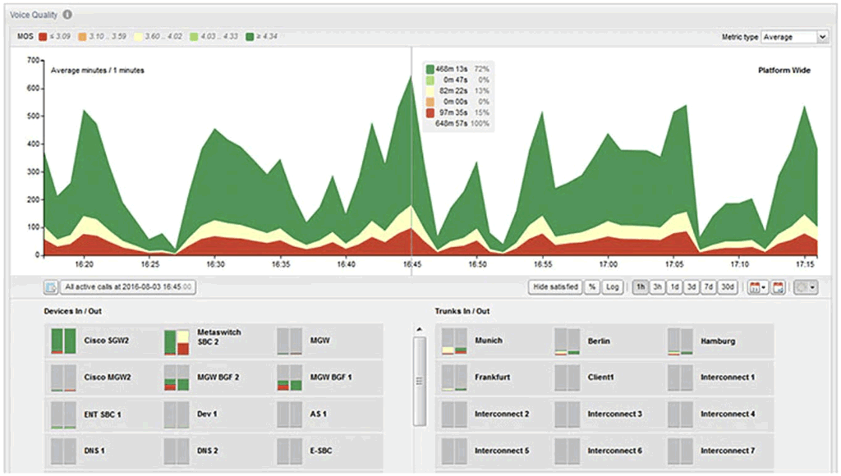Screen dimensions: 841x476
Task: Select the MGW BGF 1 device bar icon
Action: pyautogui.click(x=290, y=378)
